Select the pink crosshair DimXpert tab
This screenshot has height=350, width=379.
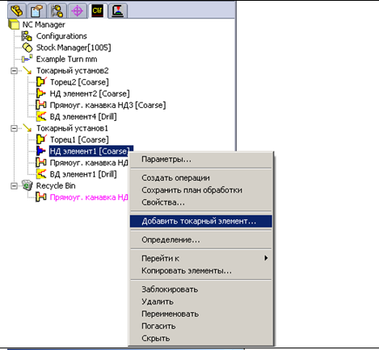pos(78,10)
